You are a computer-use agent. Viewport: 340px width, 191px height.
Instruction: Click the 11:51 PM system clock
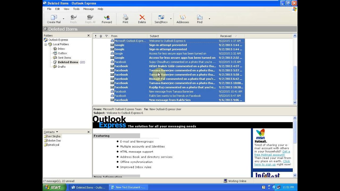288,187
